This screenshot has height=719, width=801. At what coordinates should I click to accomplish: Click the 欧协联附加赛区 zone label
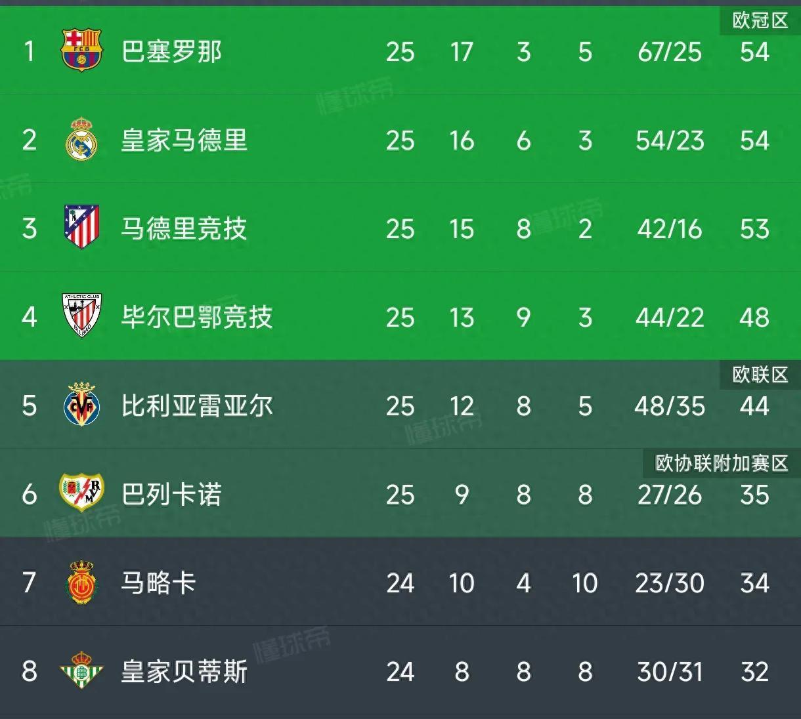coord(721,463)
